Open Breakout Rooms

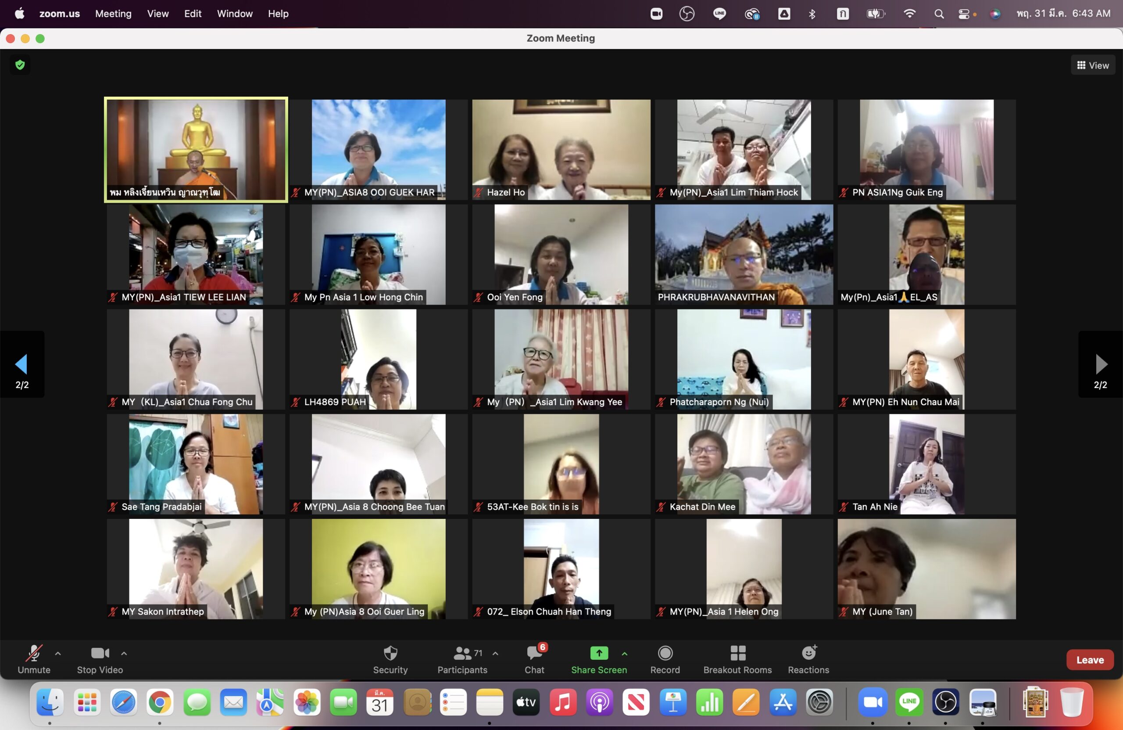[x=737, y=654]
